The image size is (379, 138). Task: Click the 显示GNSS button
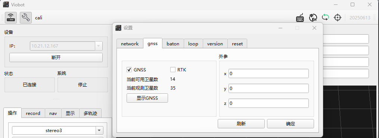(147, 98)
